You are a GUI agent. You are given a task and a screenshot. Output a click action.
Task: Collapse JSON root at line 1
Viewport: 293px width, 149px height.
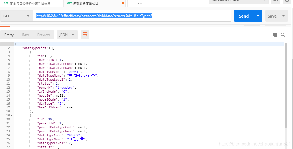pos(12,44)
